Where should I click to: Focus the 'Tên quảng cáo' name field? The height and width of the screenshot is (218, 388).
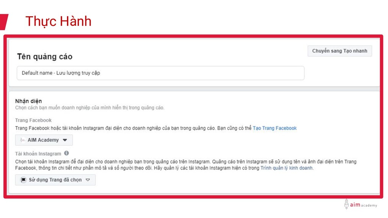tap(160, 73)
